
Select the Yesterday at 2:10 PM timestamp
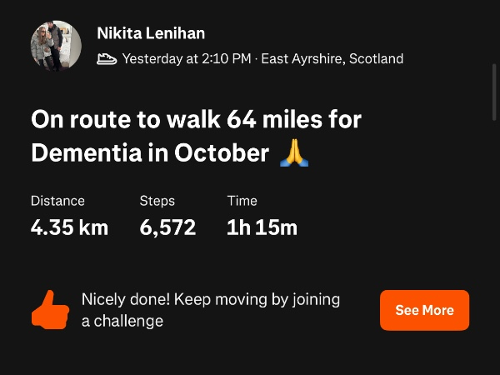pos(186,59)
